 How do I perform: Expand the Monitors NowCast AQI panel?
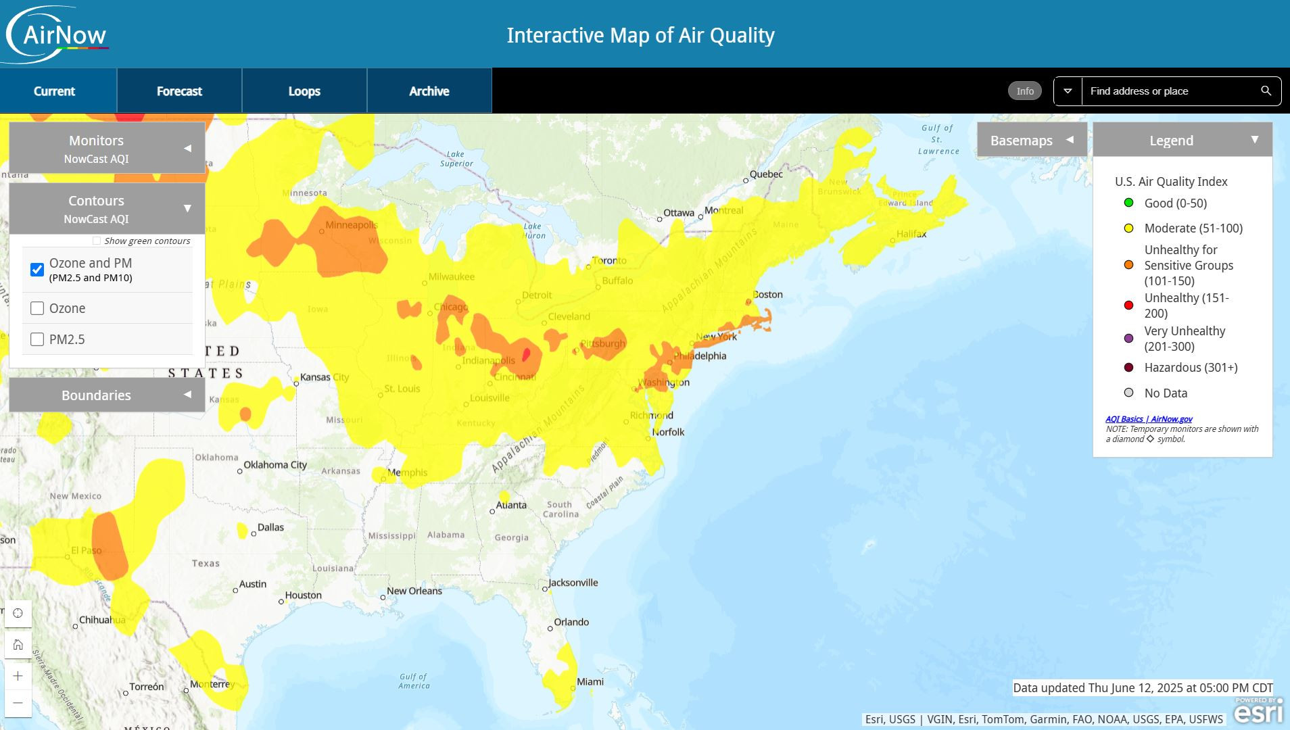point(107,148)
